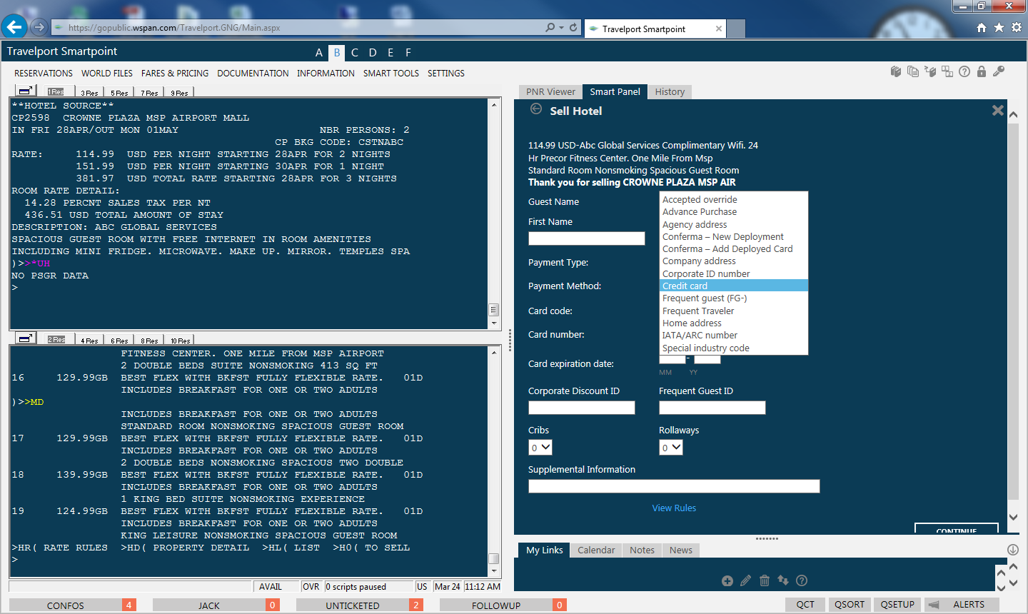This screenshot has height=614, width=1028.
Task: Click the padlock icon in top toolbar
Action: point(982,71)
